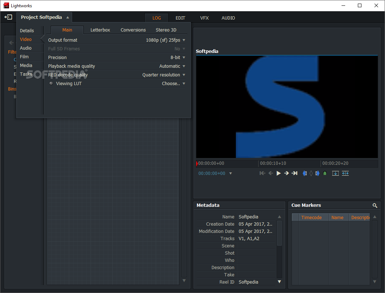Switch to the AUDIO workspace tab
Image resolution: width=385 pixels, height=293 pixels.
point(228,18)
